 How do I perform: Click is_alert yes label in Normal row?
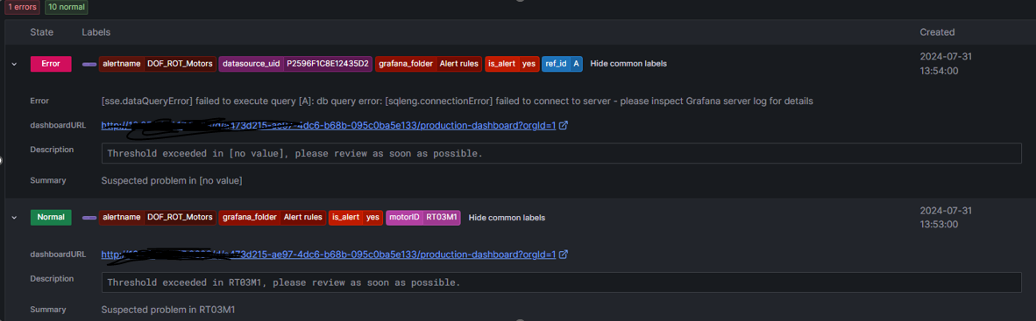click(356, 217)
